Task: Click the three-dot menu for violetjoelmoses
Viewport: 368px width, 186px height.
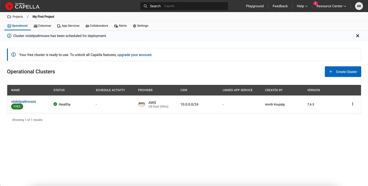Action: (x=352, y=104)
